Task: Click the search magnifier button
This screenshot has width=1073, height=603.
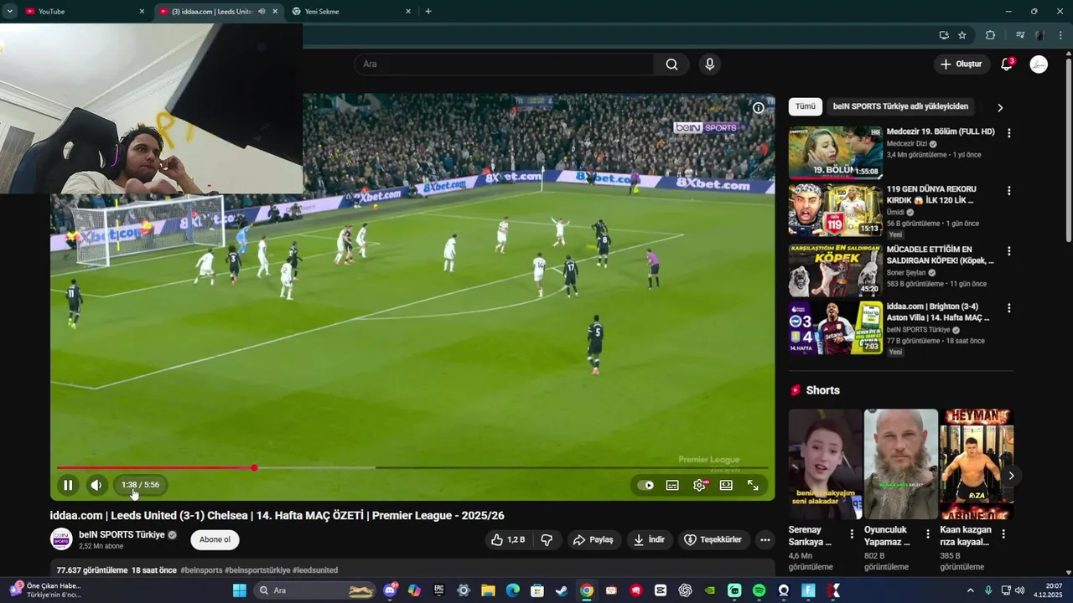Action: coord(671,64)
